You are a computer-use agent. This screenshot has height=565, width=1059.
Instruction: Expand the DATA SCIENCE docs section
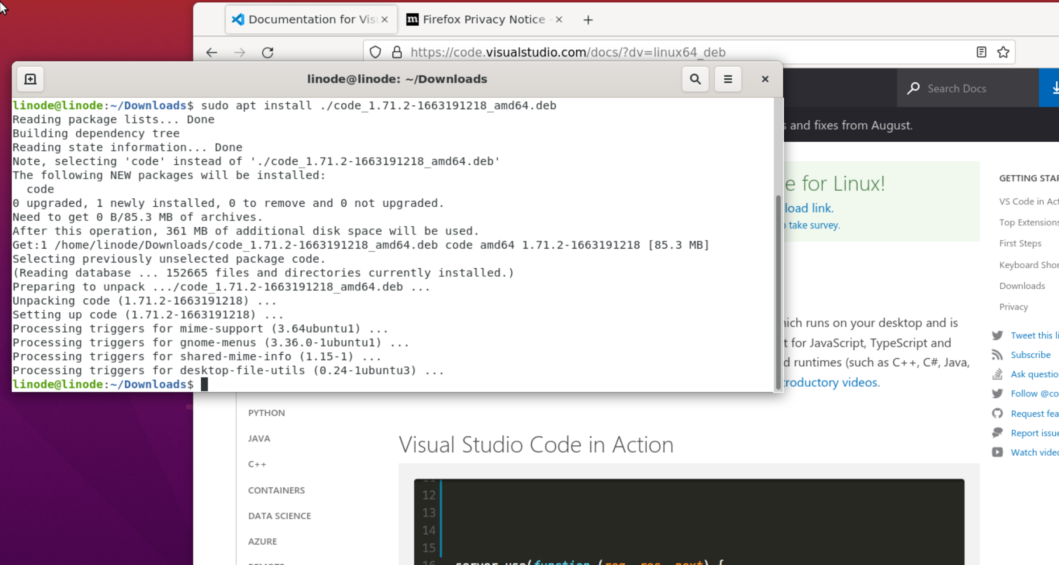coord(279,516)
